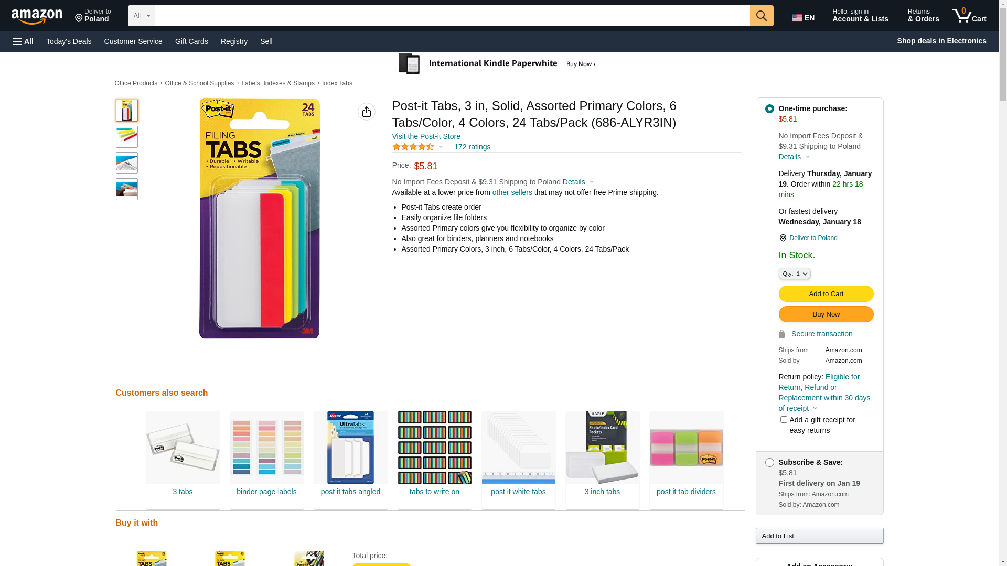This screenshot has width=1007, height=566.
Task: Click into the Amazon search input field
Action: [452, 16]
